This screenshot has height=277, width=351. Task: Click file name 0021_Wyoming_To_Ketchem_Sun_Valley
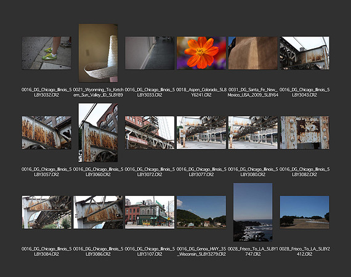click(98, 92)
